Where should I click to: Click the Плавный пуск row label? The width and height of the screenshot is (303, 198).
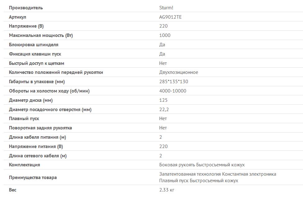24,119
